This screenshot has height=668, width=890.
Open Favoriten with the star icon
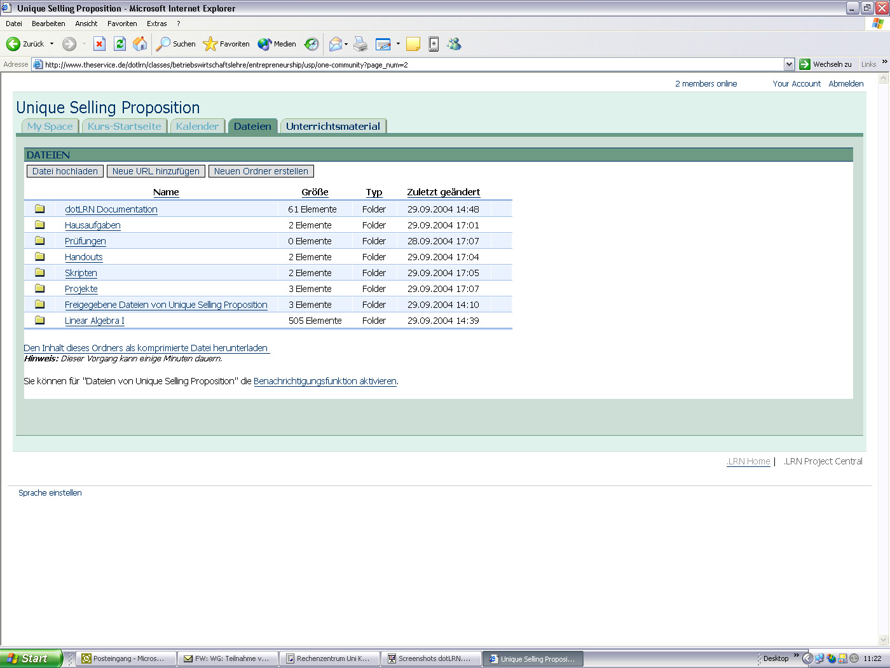point(210,44)
